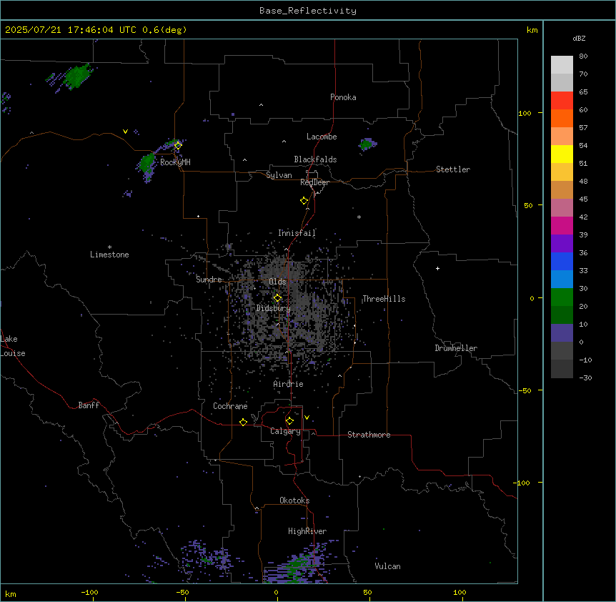Select the Lacombe label
616x602 pixels.
(322, 137)
